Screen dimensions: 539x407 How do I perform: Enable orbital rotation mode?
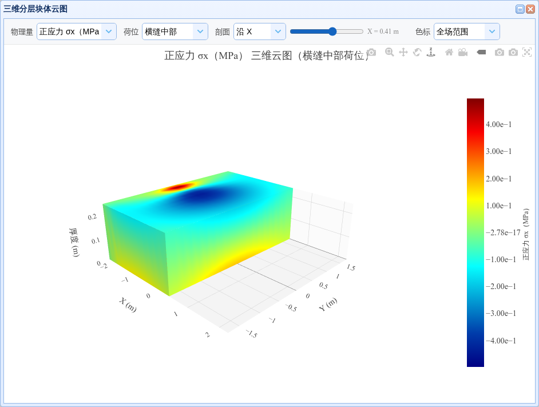417,52
